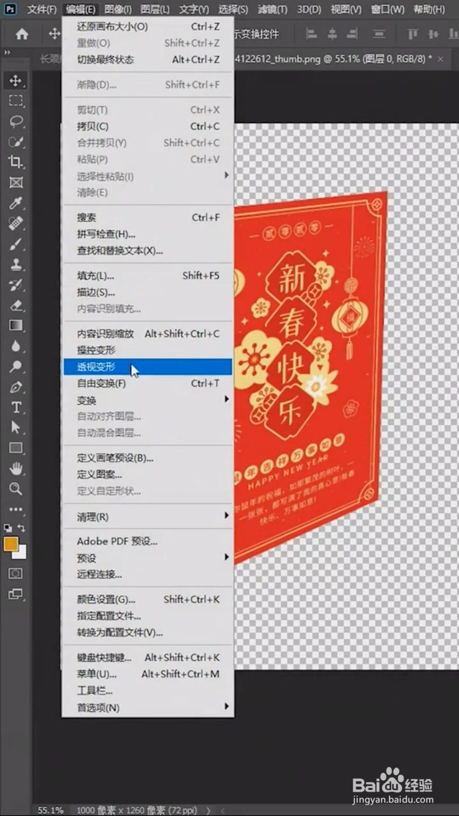Open the Edit Toolbar ellipsis
The height and width of the screenshot is (816, 459).
16,509
